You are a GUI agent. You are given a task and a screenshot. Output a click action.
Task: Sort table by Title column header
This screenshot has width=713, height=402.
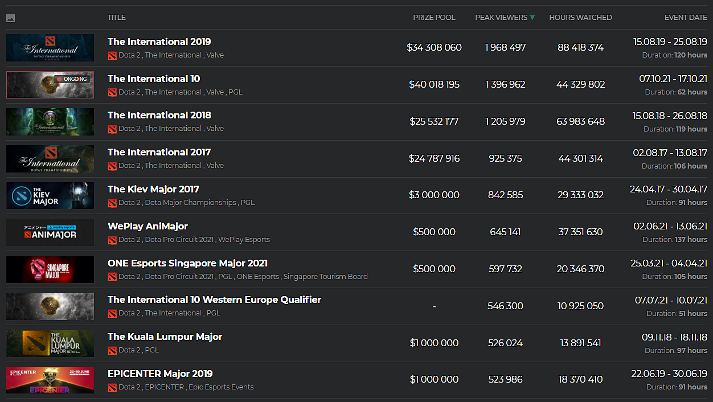(117, 18)
